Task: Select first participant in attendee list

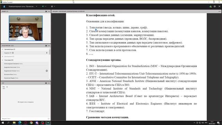Action: coord(25,64)
